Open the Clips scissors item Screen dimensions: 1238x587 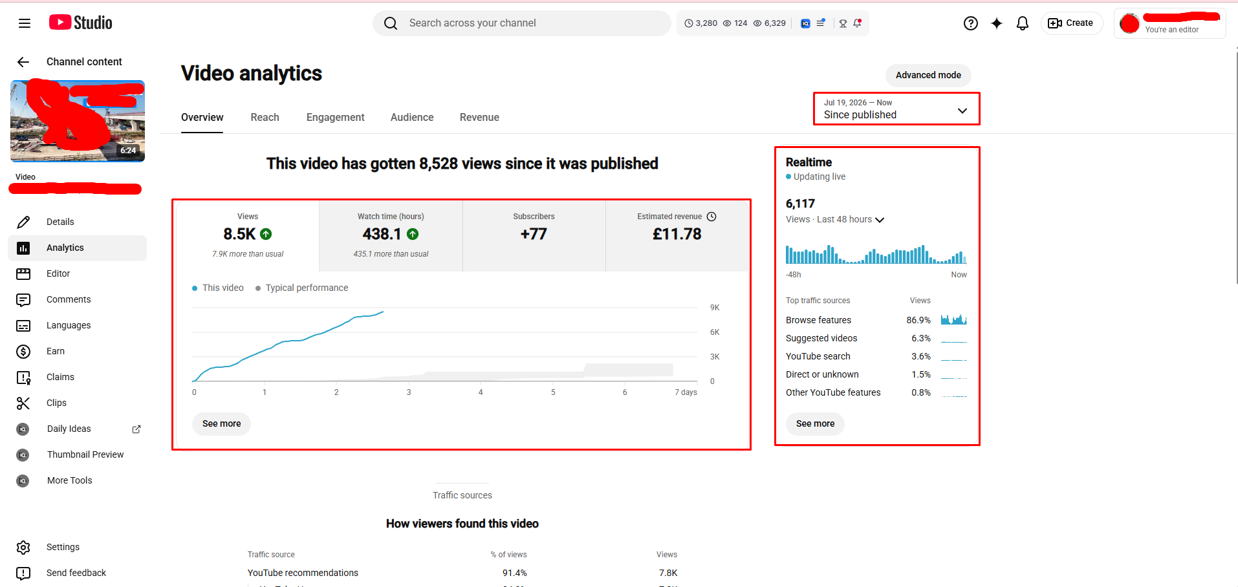tap(77, 403)
